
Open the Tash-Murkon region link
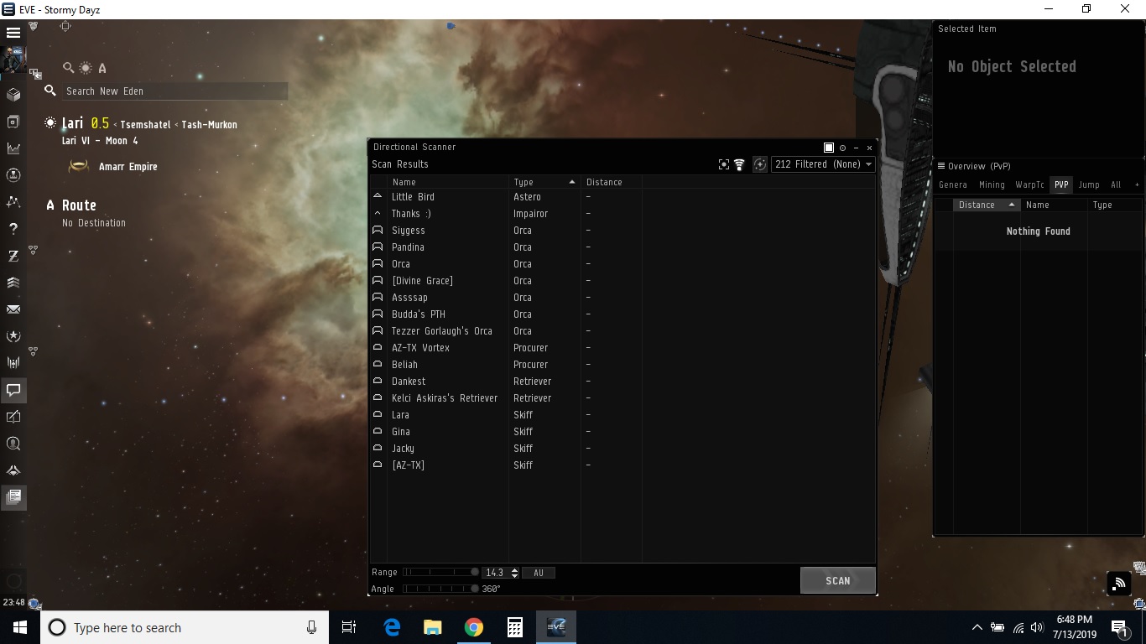[x=209, y=124]
